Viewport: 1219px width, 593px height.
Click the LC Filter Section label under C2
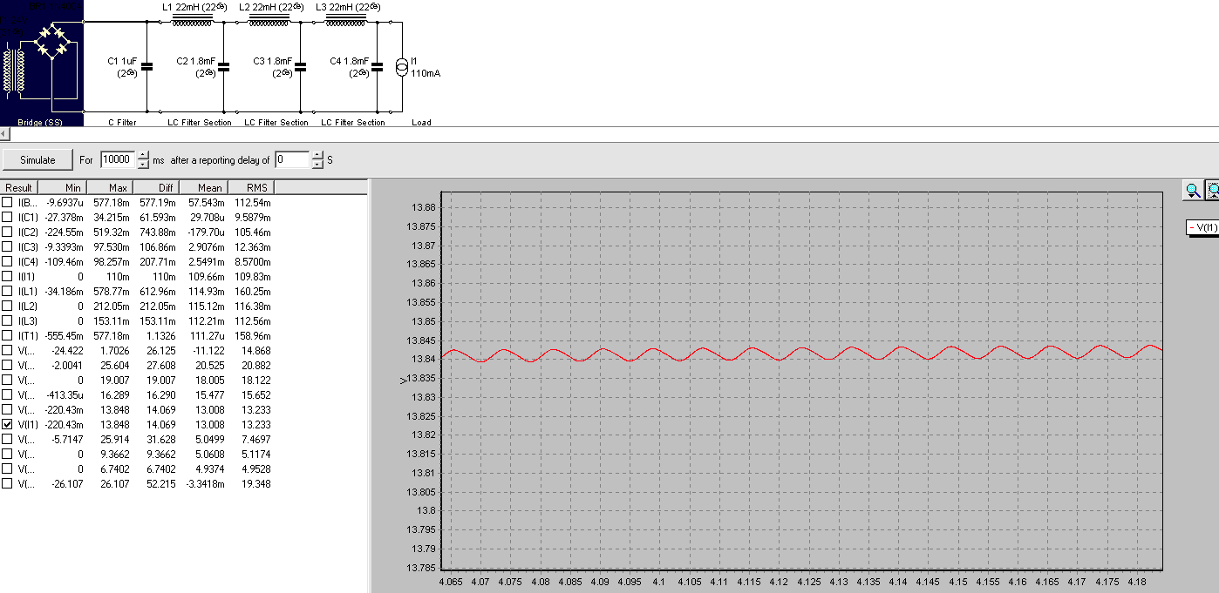(200, 122)
